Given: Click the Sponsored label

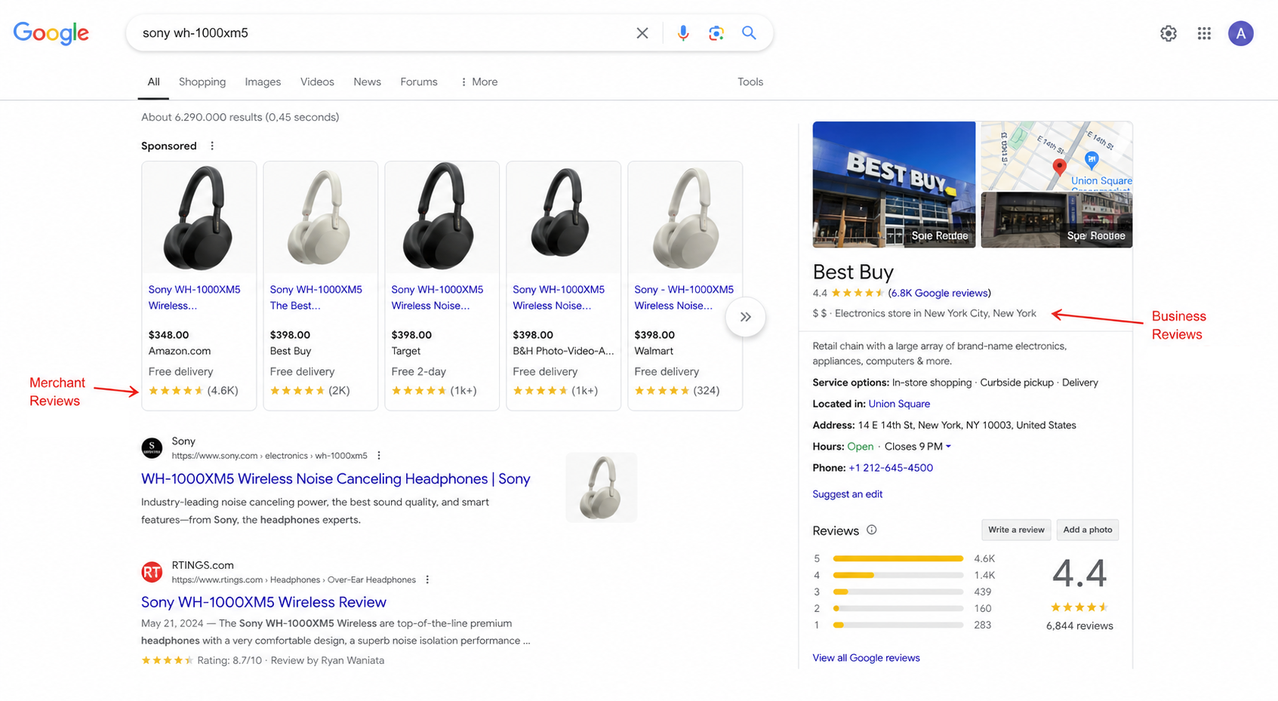Looking at the screenshot, I should click(168, 146).
